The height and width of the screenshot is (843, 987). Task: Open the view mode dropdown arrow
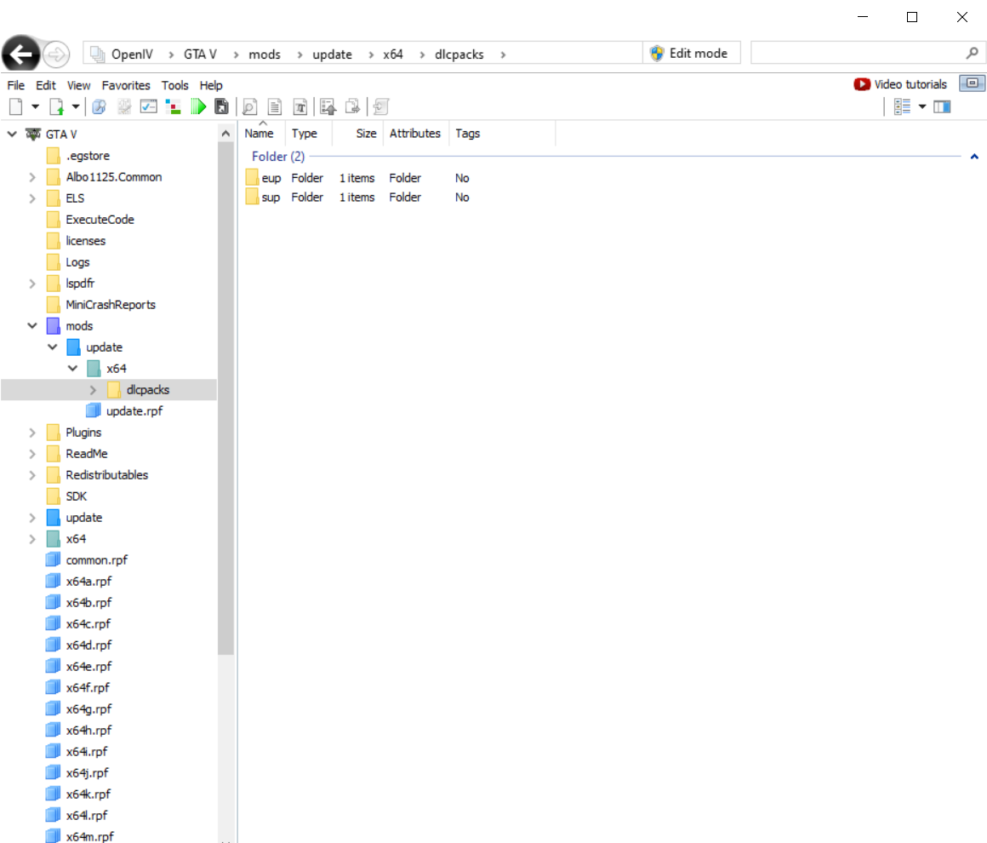[922, 106]
